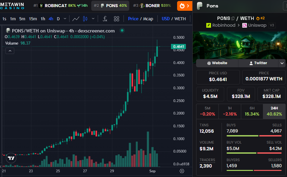Select the #1 ROBINCAT trending token
Screen dimensions: 287x177
(x=60, y=5)
